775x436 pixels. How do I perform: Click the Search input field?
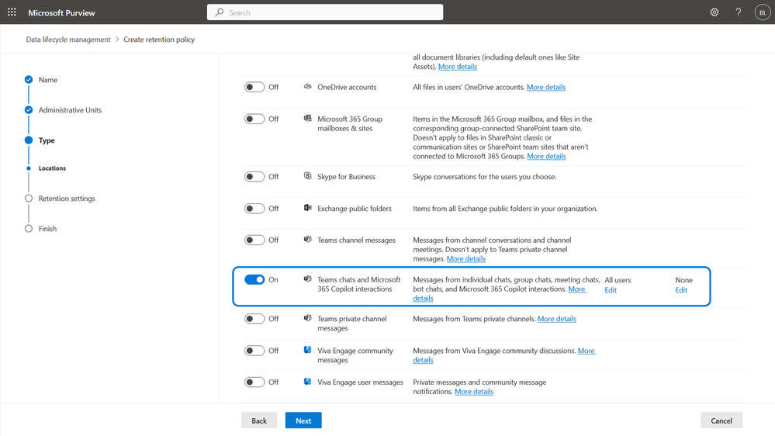coord(326,12)
